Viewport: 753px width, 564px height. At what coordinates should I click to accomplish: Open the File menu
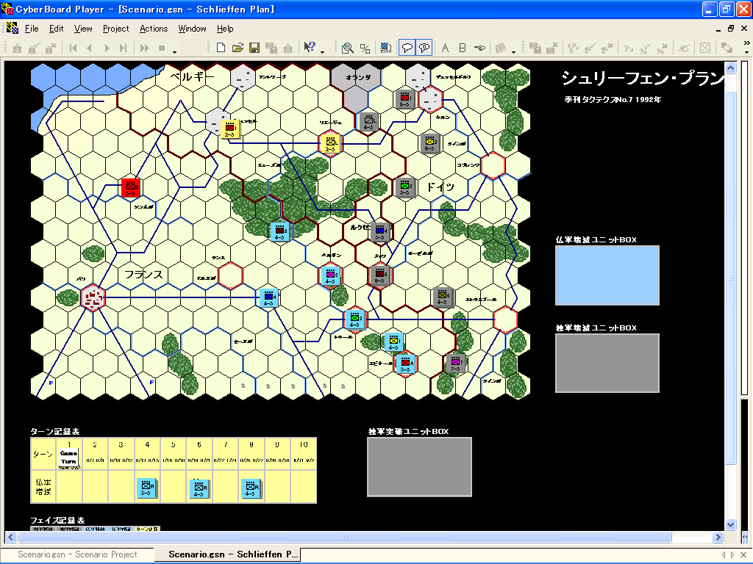32,29
